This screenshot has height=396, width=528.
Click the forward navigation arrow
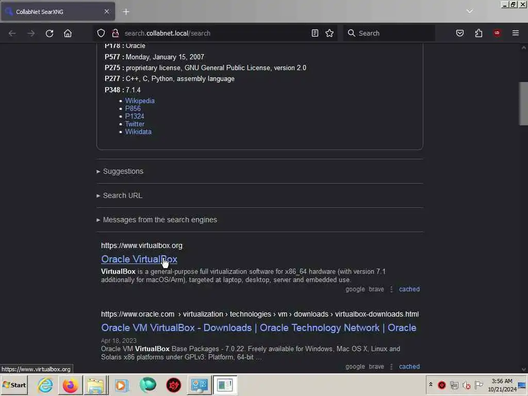[31, 34]
